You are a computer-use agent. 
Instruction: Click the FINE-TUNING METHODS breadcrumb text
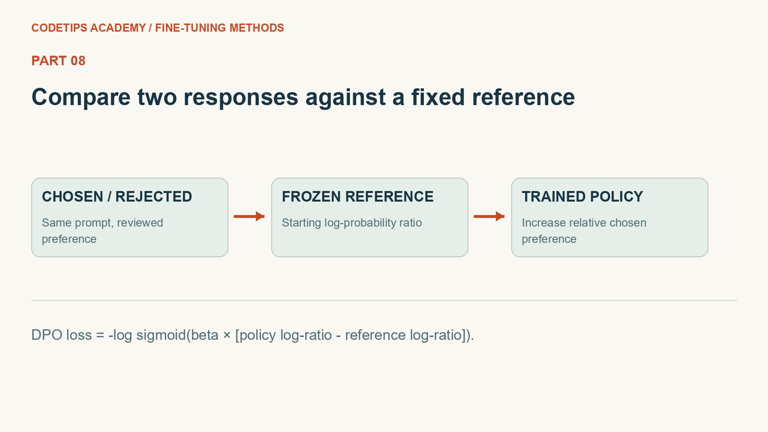pyautogui.click(x=219, y=28)
